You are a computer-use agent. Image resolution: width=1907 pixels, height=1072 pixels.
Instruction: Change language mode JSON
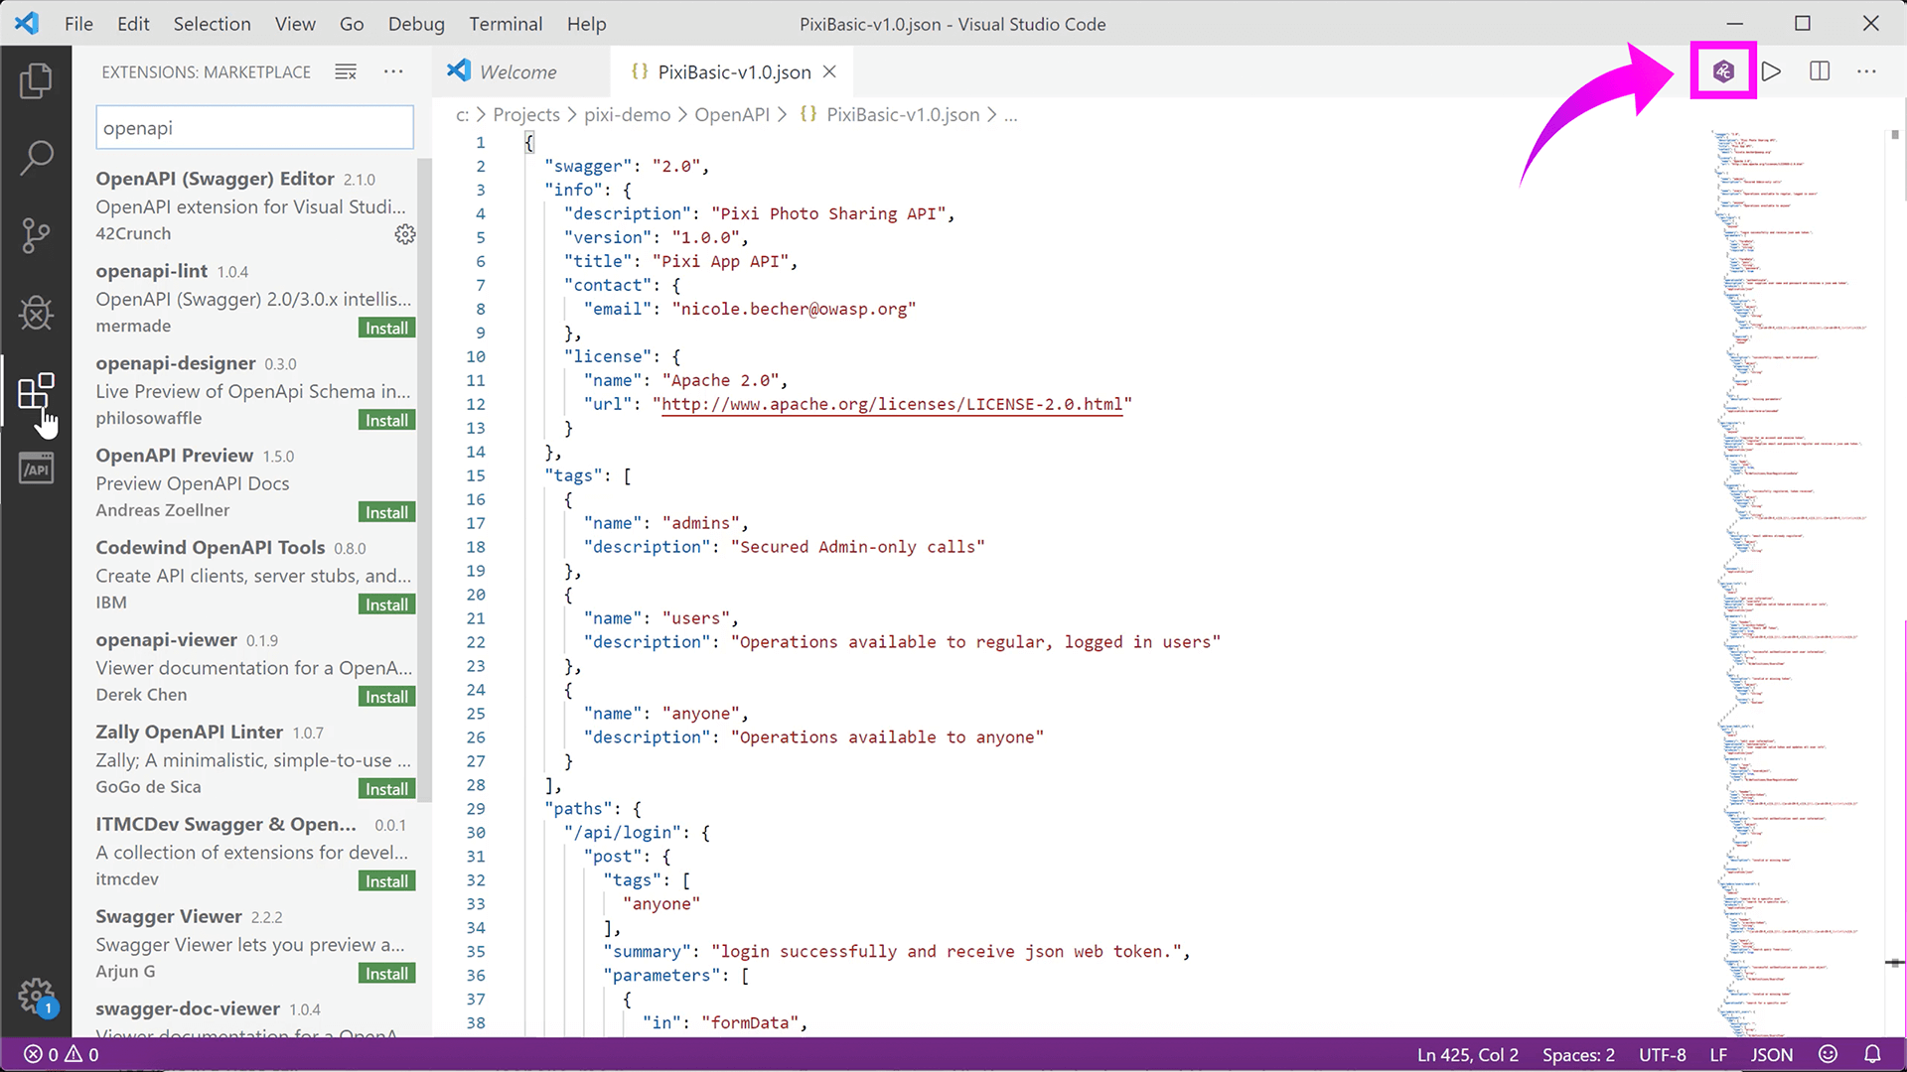point(1771,1054)
